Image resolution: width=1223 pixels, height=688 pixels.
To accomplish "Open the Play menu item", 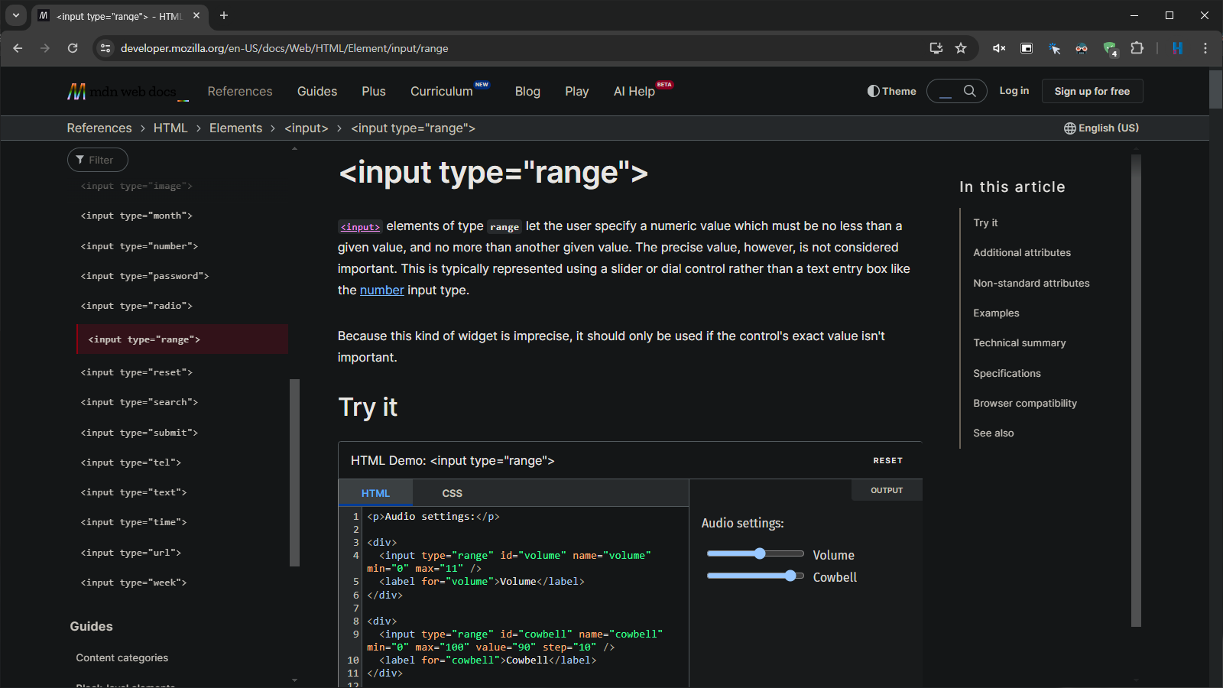I will click(x=577, y=91).
